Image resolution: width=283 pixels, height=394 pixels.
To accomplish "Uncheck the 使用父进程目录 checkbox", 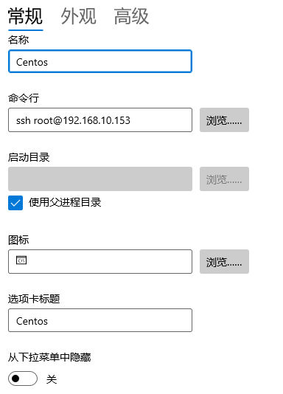I will tap(15, 203).
